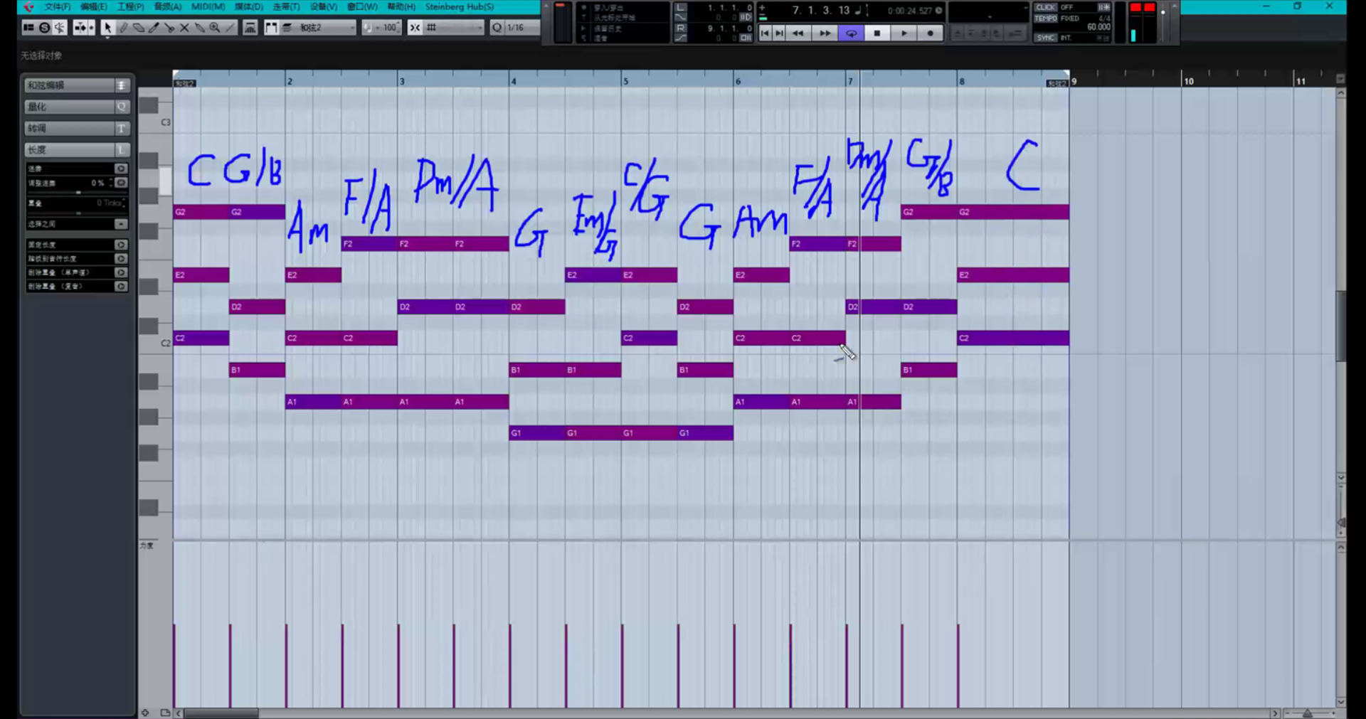Click the vertical scrollbar thumb
The image size is (1366, 719).
pyautogui.click(x=1340, y=326)
